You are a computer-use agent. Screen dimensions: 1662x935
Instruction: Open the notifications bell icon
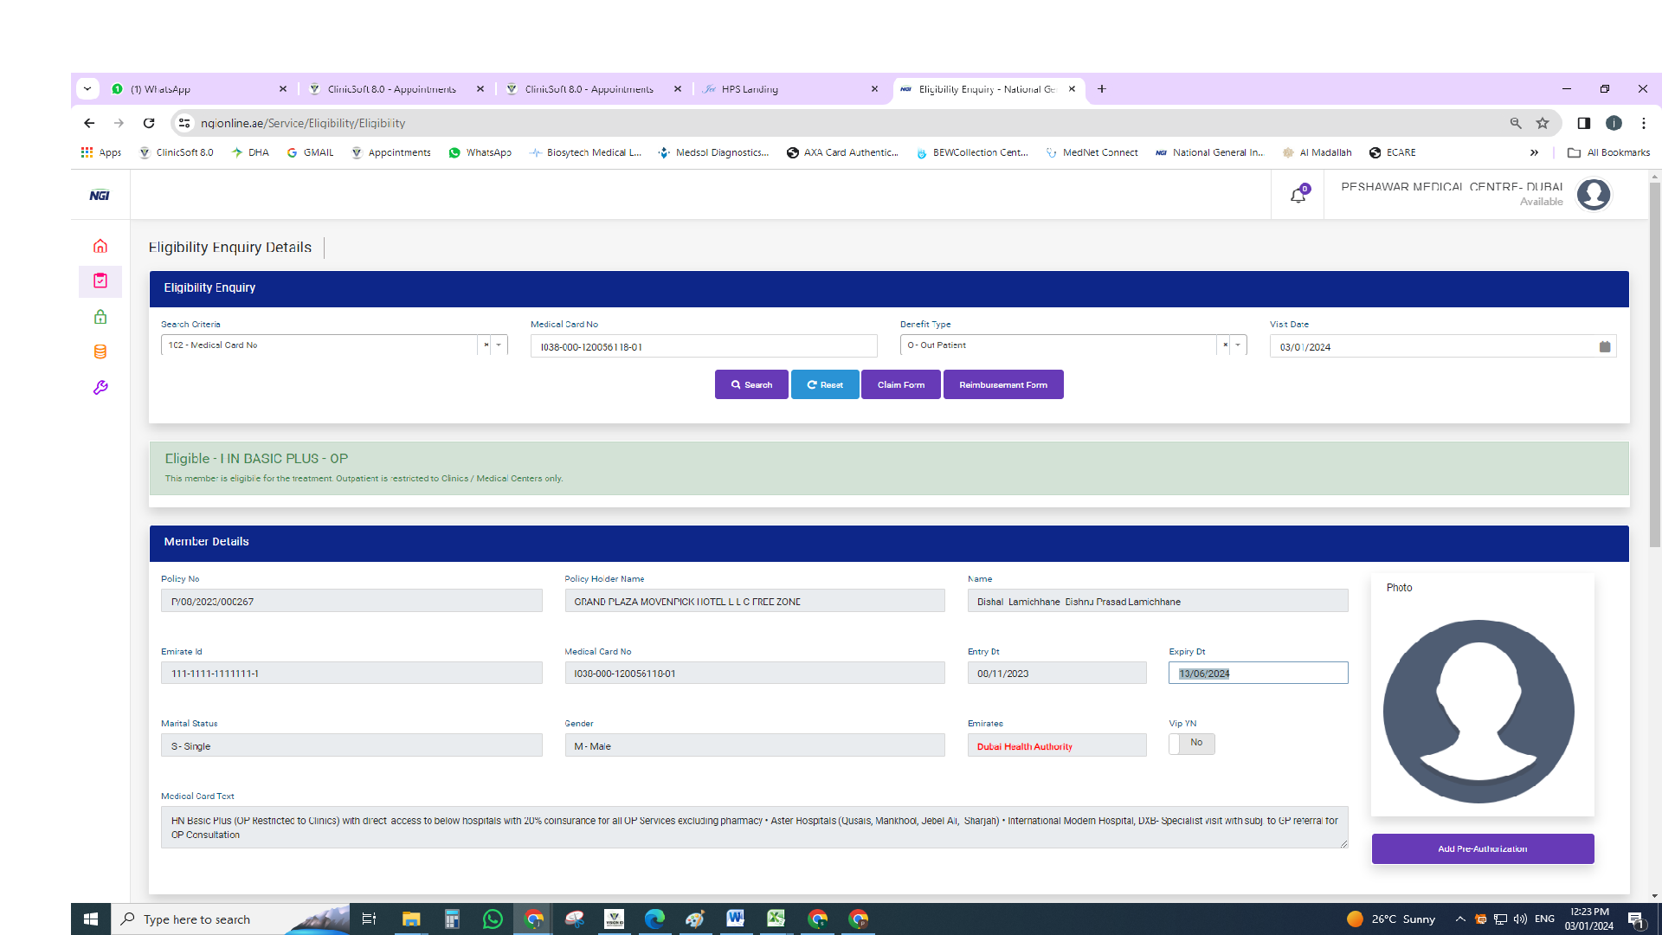pyautogui.click(x=1298, y=196)
